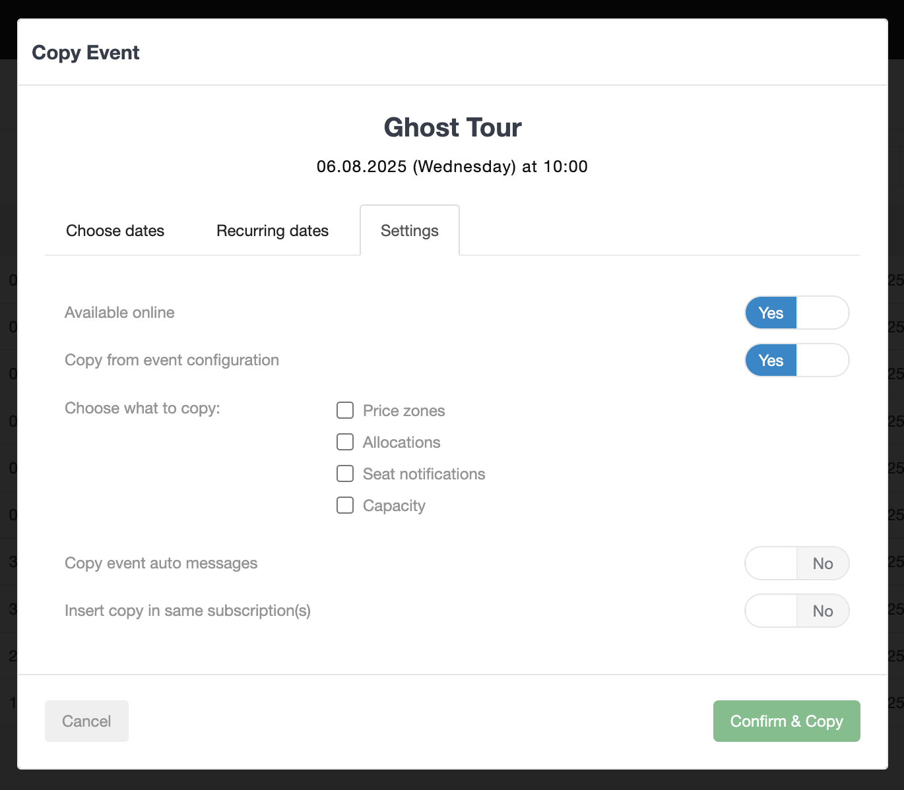Image resolution: width=904 pixels, height=790 pixels.
Task: Click the Ghost Tour event heading
Action: pos(453,127)
